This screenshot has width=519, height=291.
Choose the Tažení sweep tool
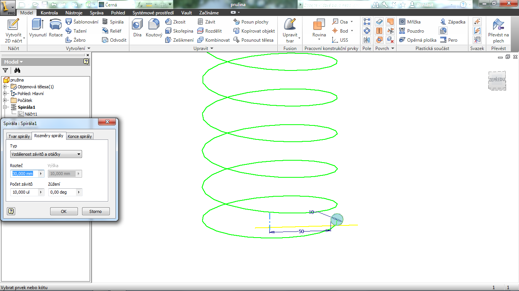point(76,31)
